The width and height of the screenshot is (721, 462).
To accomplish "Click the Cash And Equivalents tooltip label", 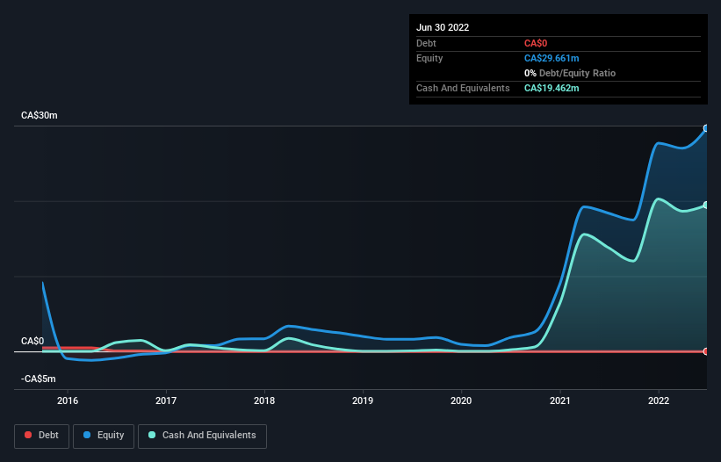I will point(463,88).
